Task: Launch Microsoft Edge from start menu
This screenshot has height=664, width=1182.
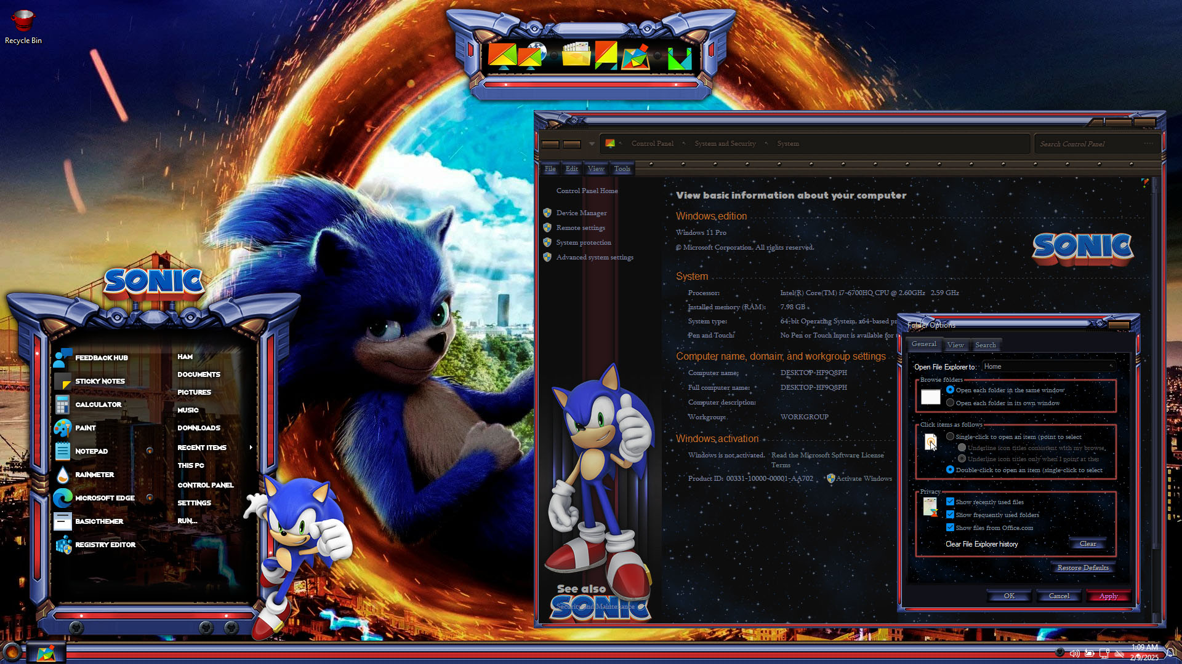Action: click(x=63, y=498)
